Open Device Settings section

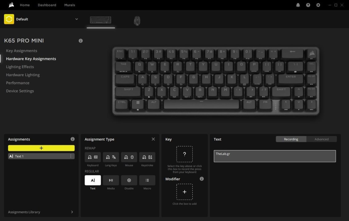coord(20,91)
